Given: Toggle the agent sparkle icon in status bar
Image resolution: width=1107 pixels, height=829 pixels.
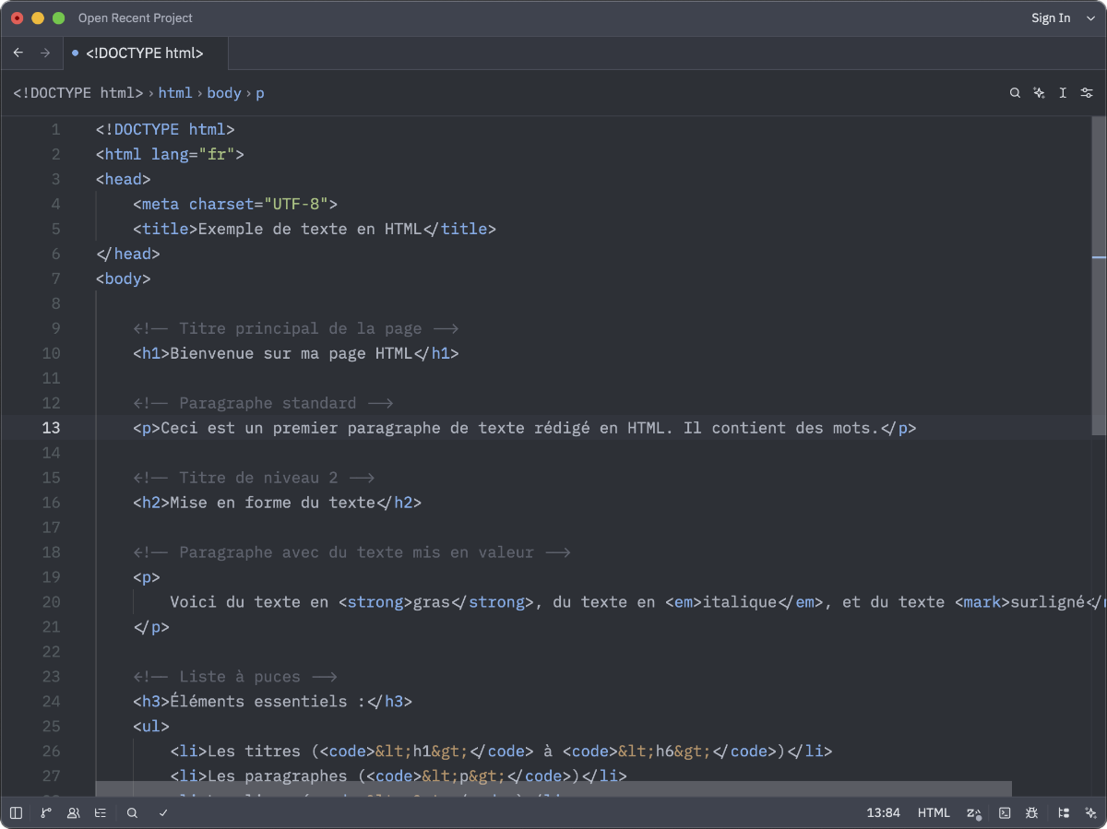Looking at the screenshot, I should (x=1091, y=813).
